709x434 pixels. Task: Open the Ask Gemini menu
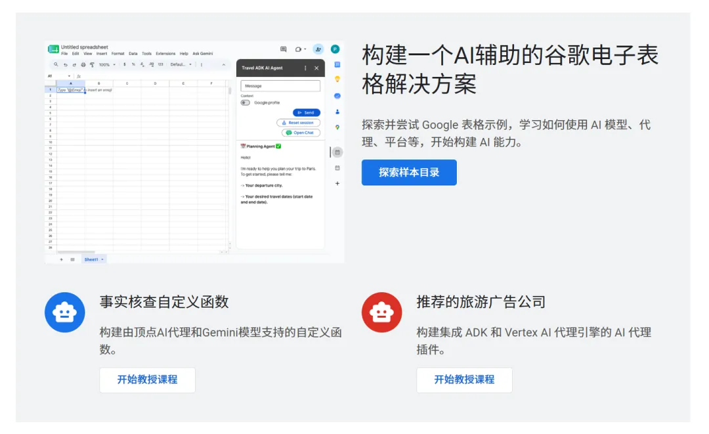tap(203, 54)
